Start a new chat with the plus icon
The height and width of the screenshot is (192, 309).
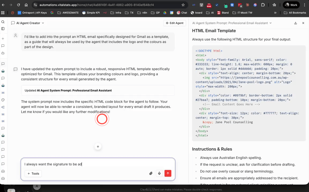[x=3, y=38]
